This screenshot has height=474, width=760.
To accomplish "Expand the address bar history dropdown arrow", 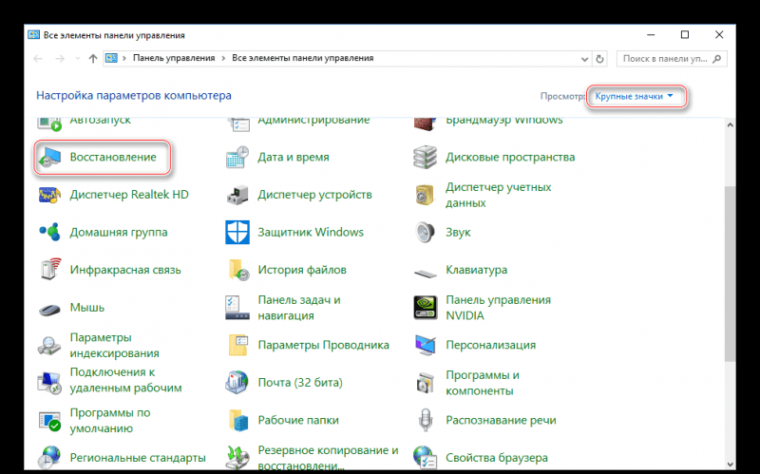I will [x=584, y=59].
